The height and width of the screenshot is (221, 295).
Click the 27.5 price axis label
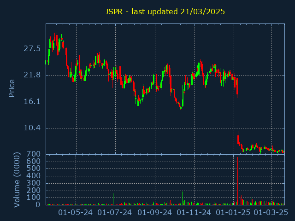tap(32, 49)
